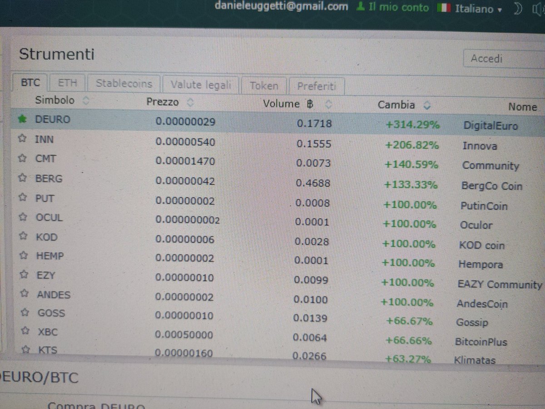Screen dimensions: 545x409
Task: Star the INN row as favorite
Action: coord(21,140)
